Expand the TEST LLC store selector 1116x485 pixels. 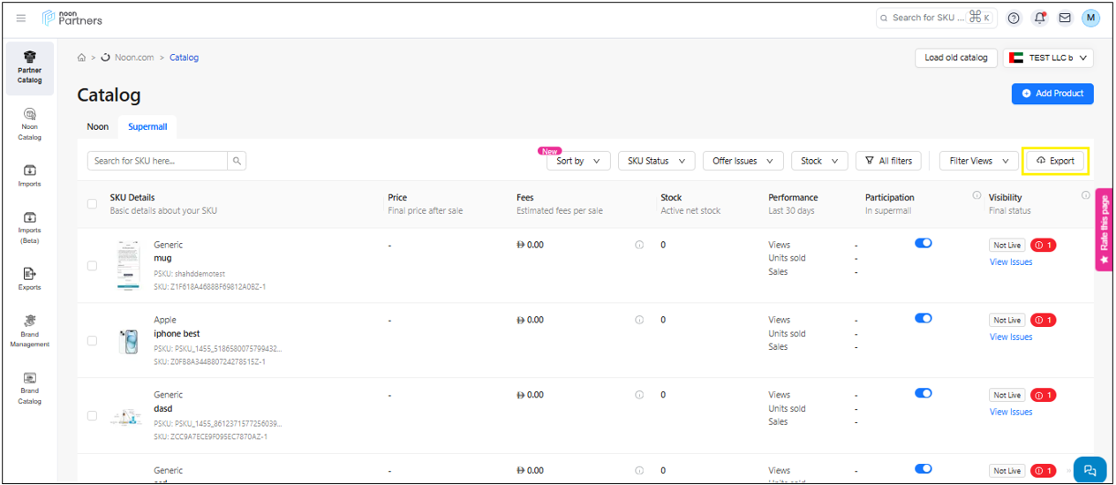(x=1049, y=57)
